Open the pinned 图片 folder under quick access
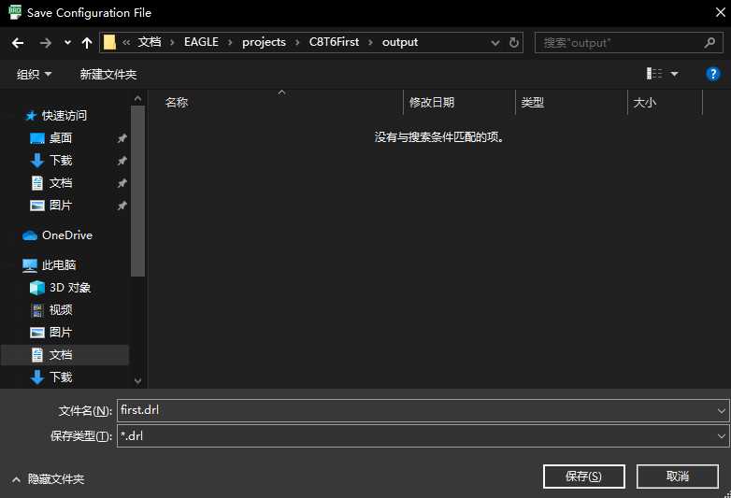731x498 pixels. point(61,205)
